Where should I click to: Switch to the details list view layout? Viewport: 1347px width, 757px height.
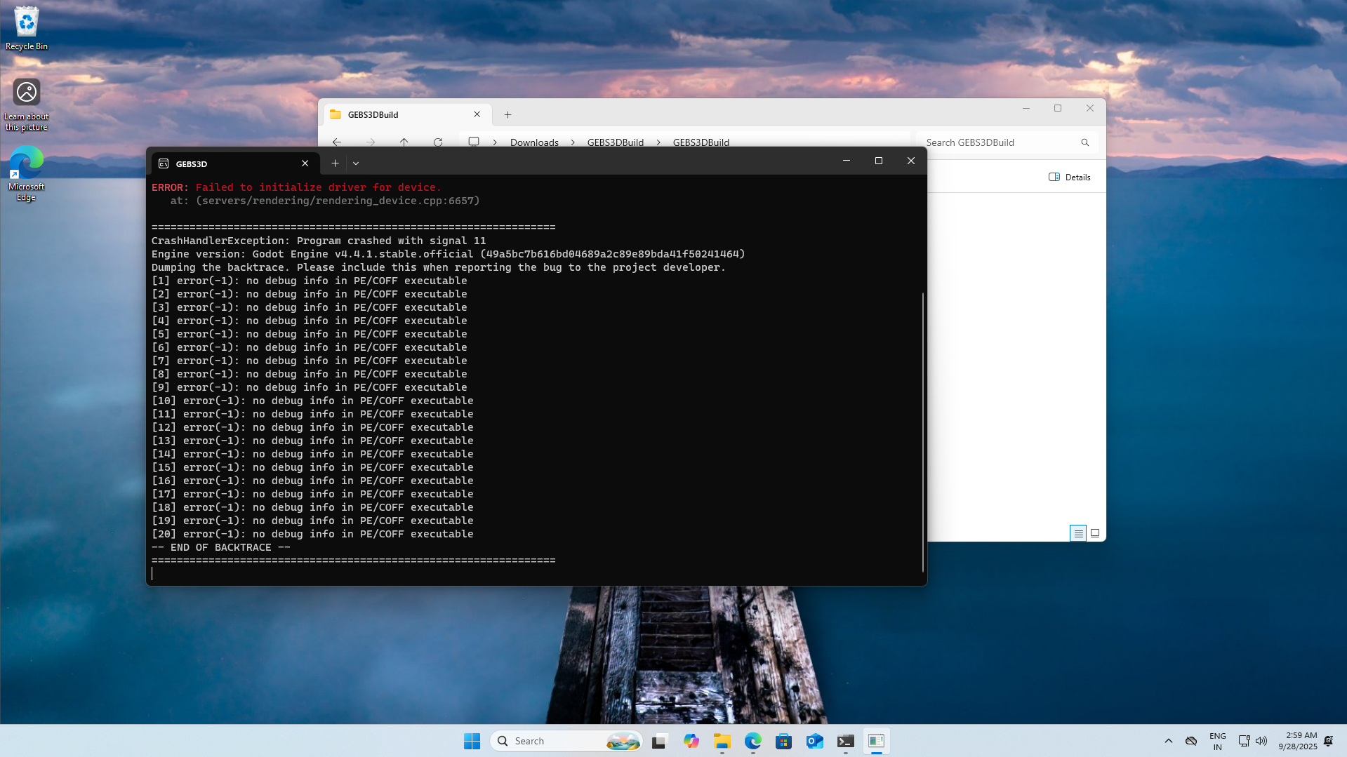click(x=1078, y=533)
